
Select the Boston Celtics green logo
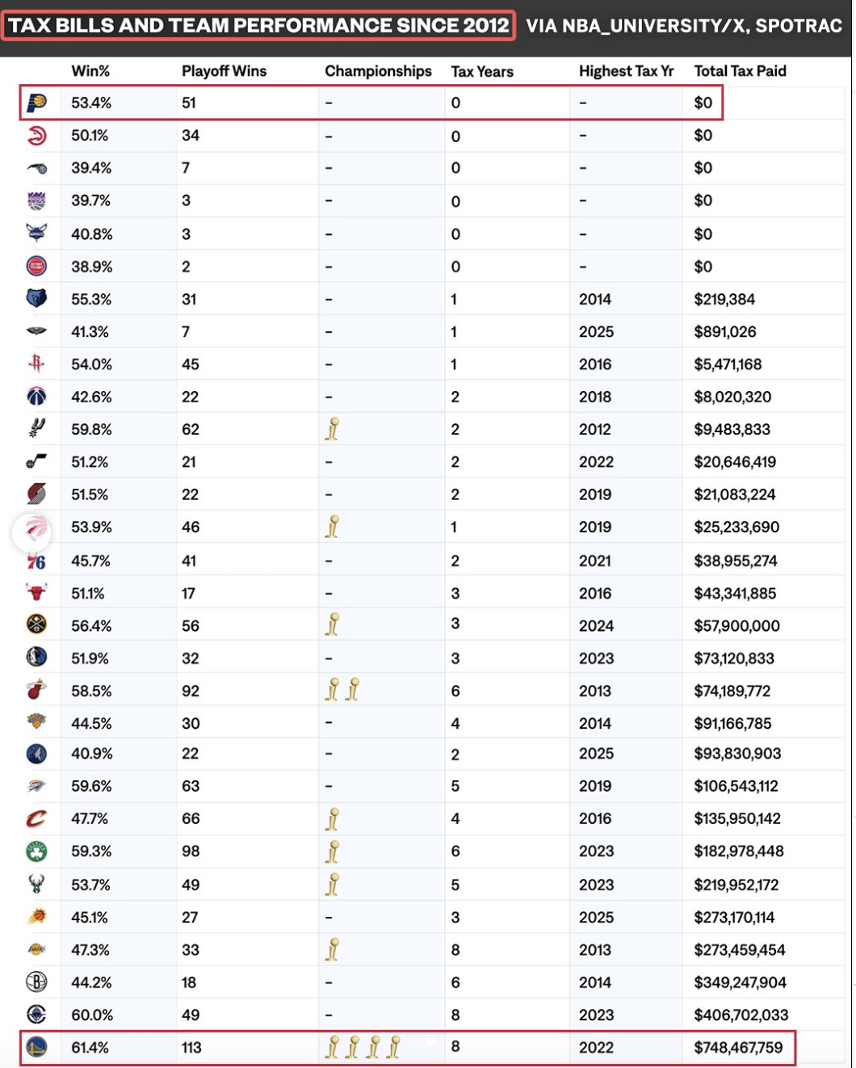(37, 851)
